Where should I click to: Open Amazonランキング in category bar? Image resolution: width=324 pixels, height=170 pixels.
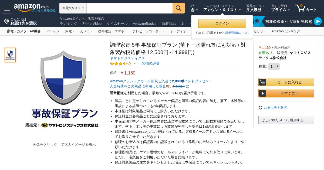tap(286, 31)
